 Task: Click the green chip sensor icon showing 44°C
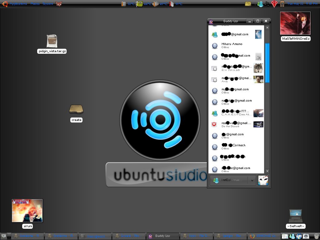[140, 4]
